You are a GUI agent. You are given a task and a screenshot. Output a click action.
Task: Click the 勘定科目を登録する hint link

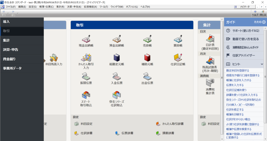pos(238,70)
